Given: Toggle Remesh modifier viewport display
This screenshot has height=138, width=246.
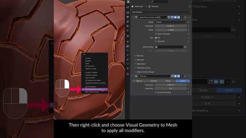Looking at the screenshot, I should click(x=175, y=76).
